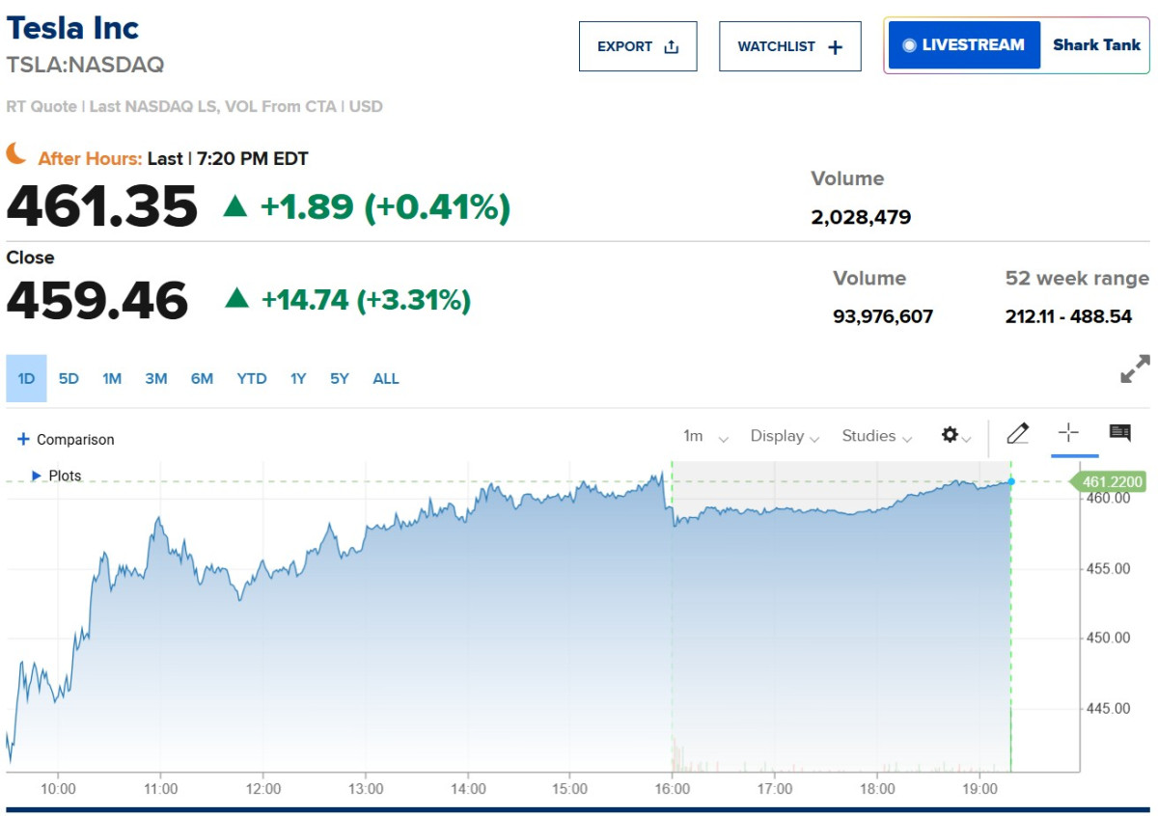The width and height of the screenshot is (1158, 816).
Task: Toggle the crosshair tool
Action: [1068, 433]
